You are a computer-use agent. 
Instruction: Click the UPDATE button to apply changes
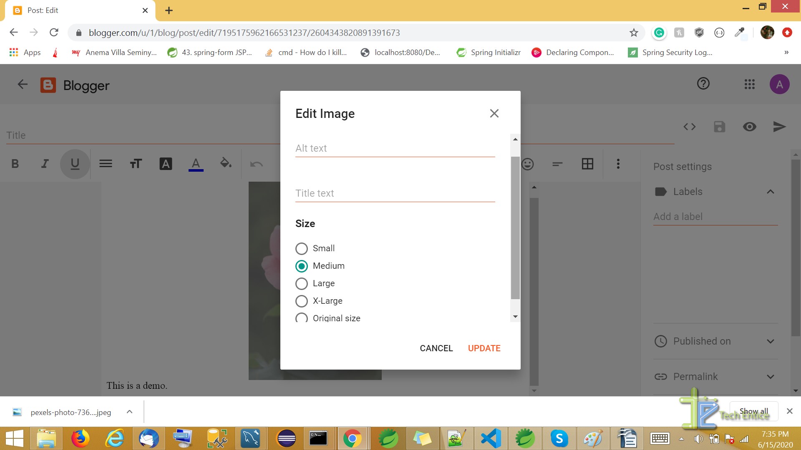484,348
